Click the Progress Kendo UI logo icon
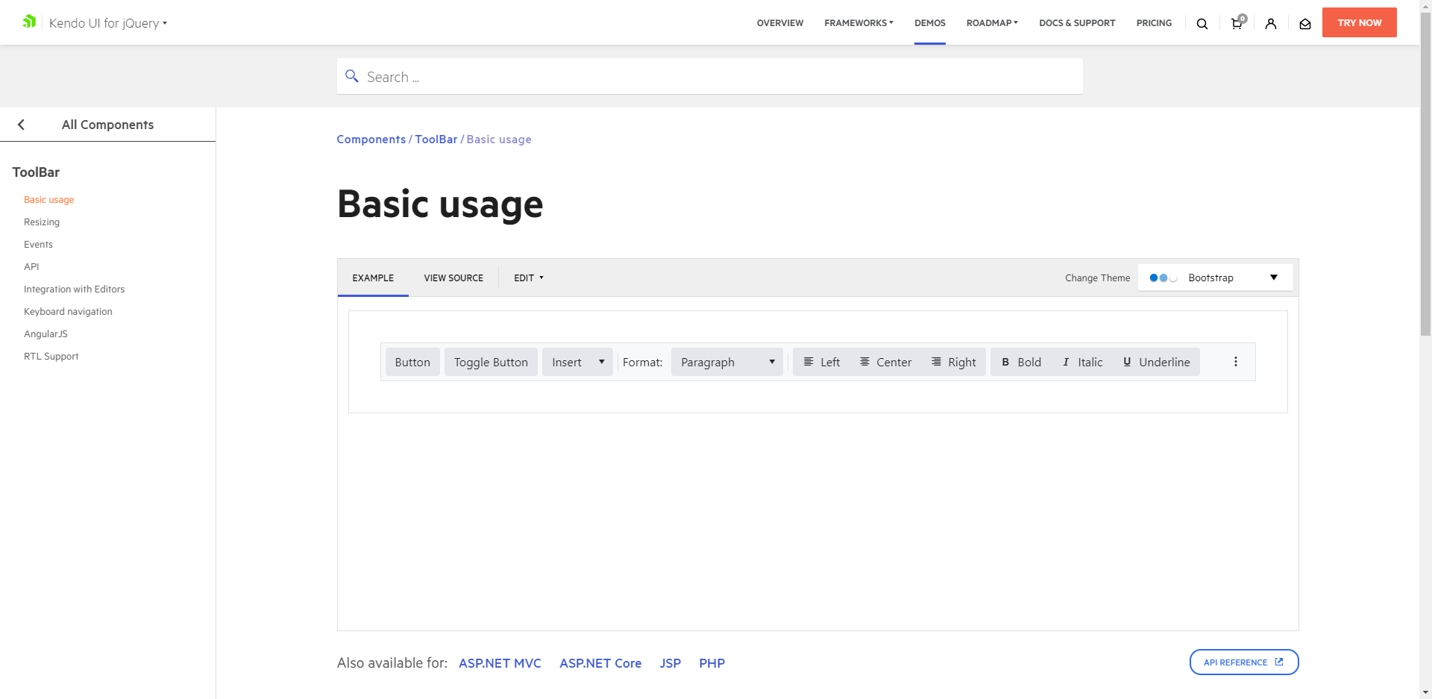This screenshot has width=1432, height=699. tap(29, 22)
